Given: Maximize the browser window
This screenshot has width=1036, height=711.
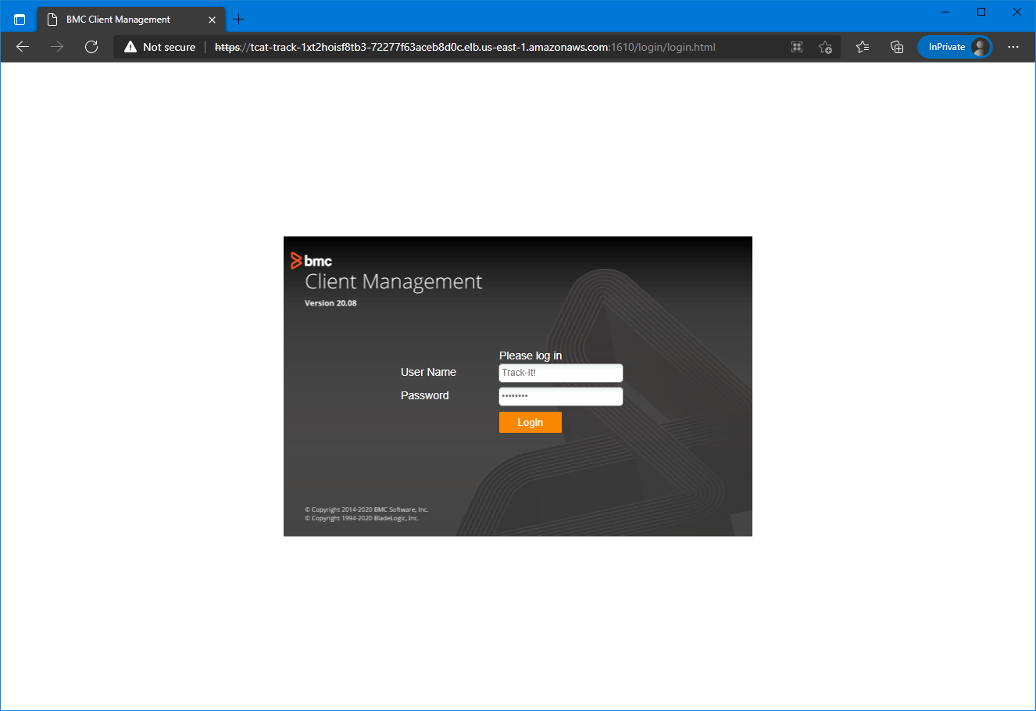Looking at the screenshot, I should pyautogui.click(x=981, y=12).
